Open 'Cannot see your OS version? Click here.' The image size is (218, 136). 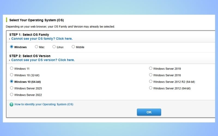pos(43,60)
